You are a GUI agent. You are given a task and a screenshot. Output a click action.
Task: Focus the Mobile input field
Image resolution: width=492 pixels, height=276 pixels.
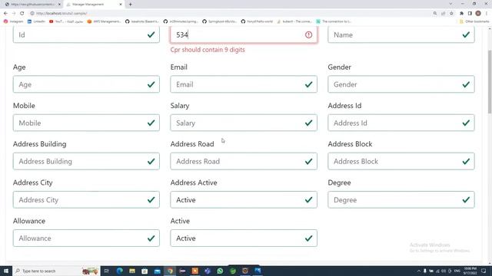(x=86, y=123)
